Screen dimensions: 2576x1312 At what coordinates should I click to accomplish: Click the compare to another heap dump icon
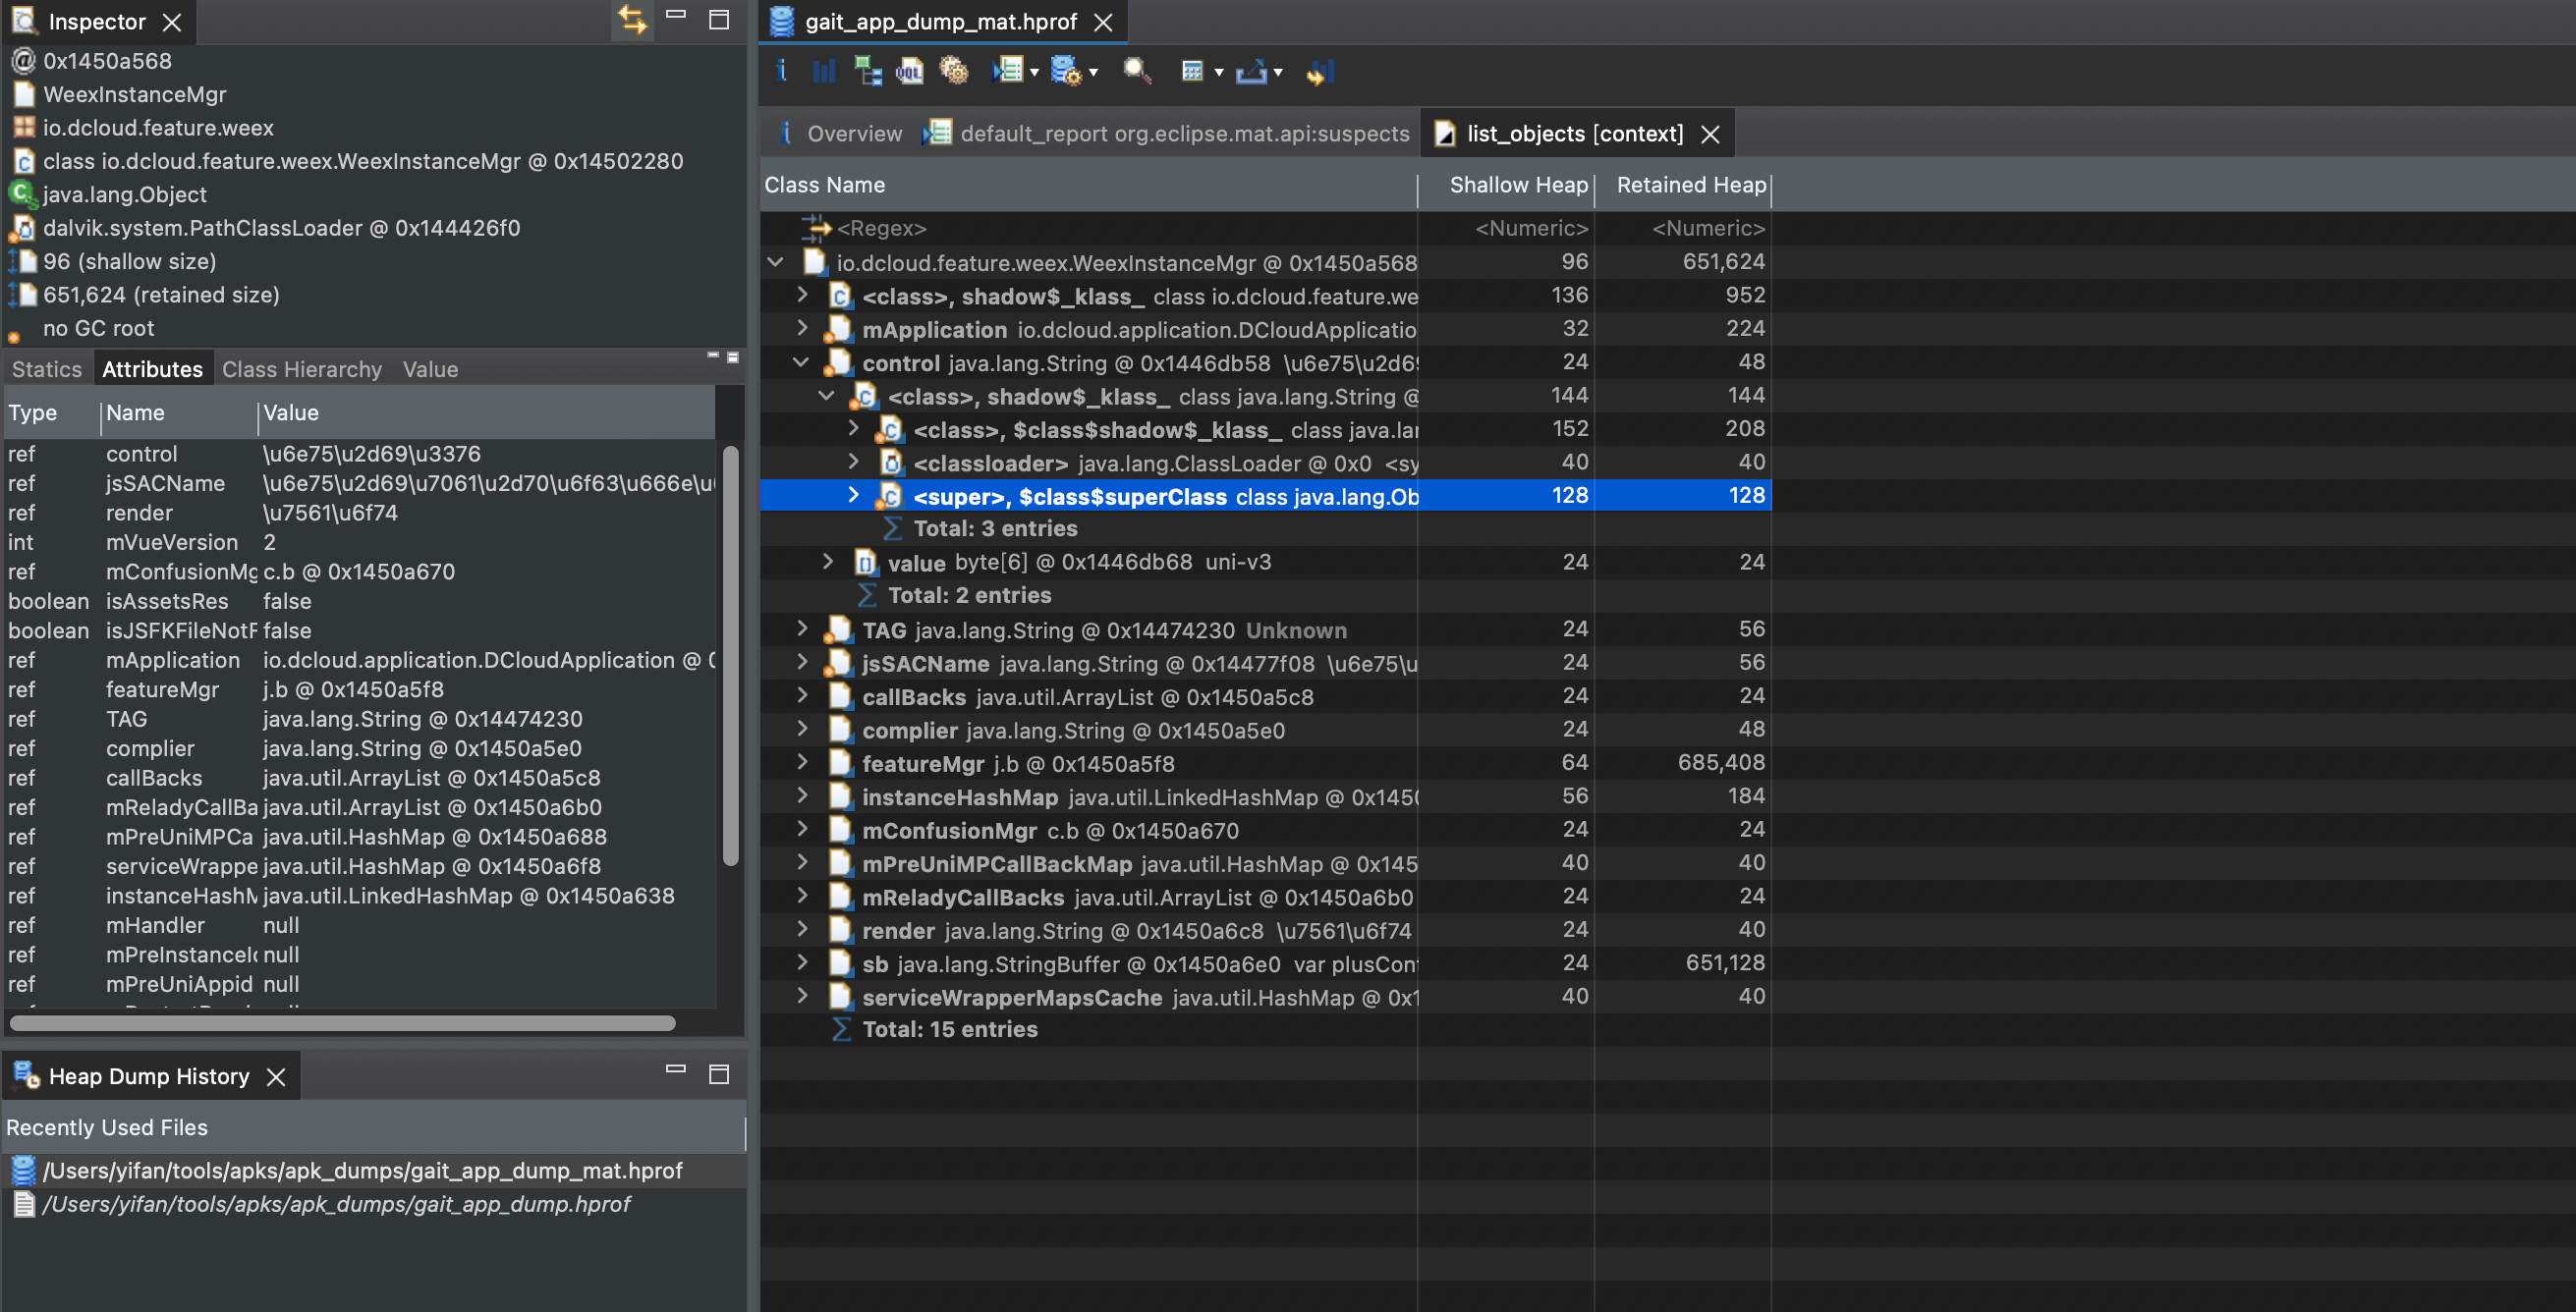pyautogui.click(x=1320, y=72)
